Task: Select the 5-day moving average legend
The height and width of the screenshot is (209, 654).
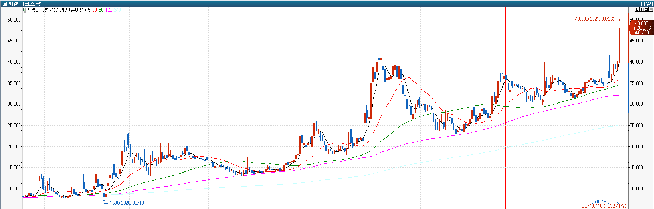Action: click(89, 10)
